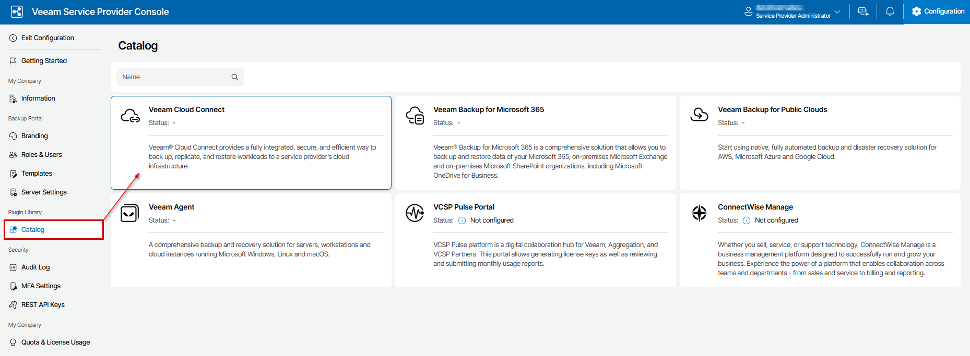Image resolution: width=970 pixels, height=356 pixels.
Task: Open Quota & License Usage
Action: click(55, 342)
